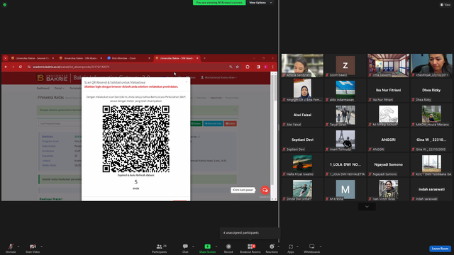Start Video with the camera icon

[33, 248]
